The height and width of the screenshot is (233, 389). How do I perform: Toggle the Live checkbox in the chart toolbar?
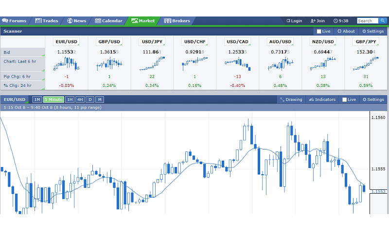pos(345,100)
